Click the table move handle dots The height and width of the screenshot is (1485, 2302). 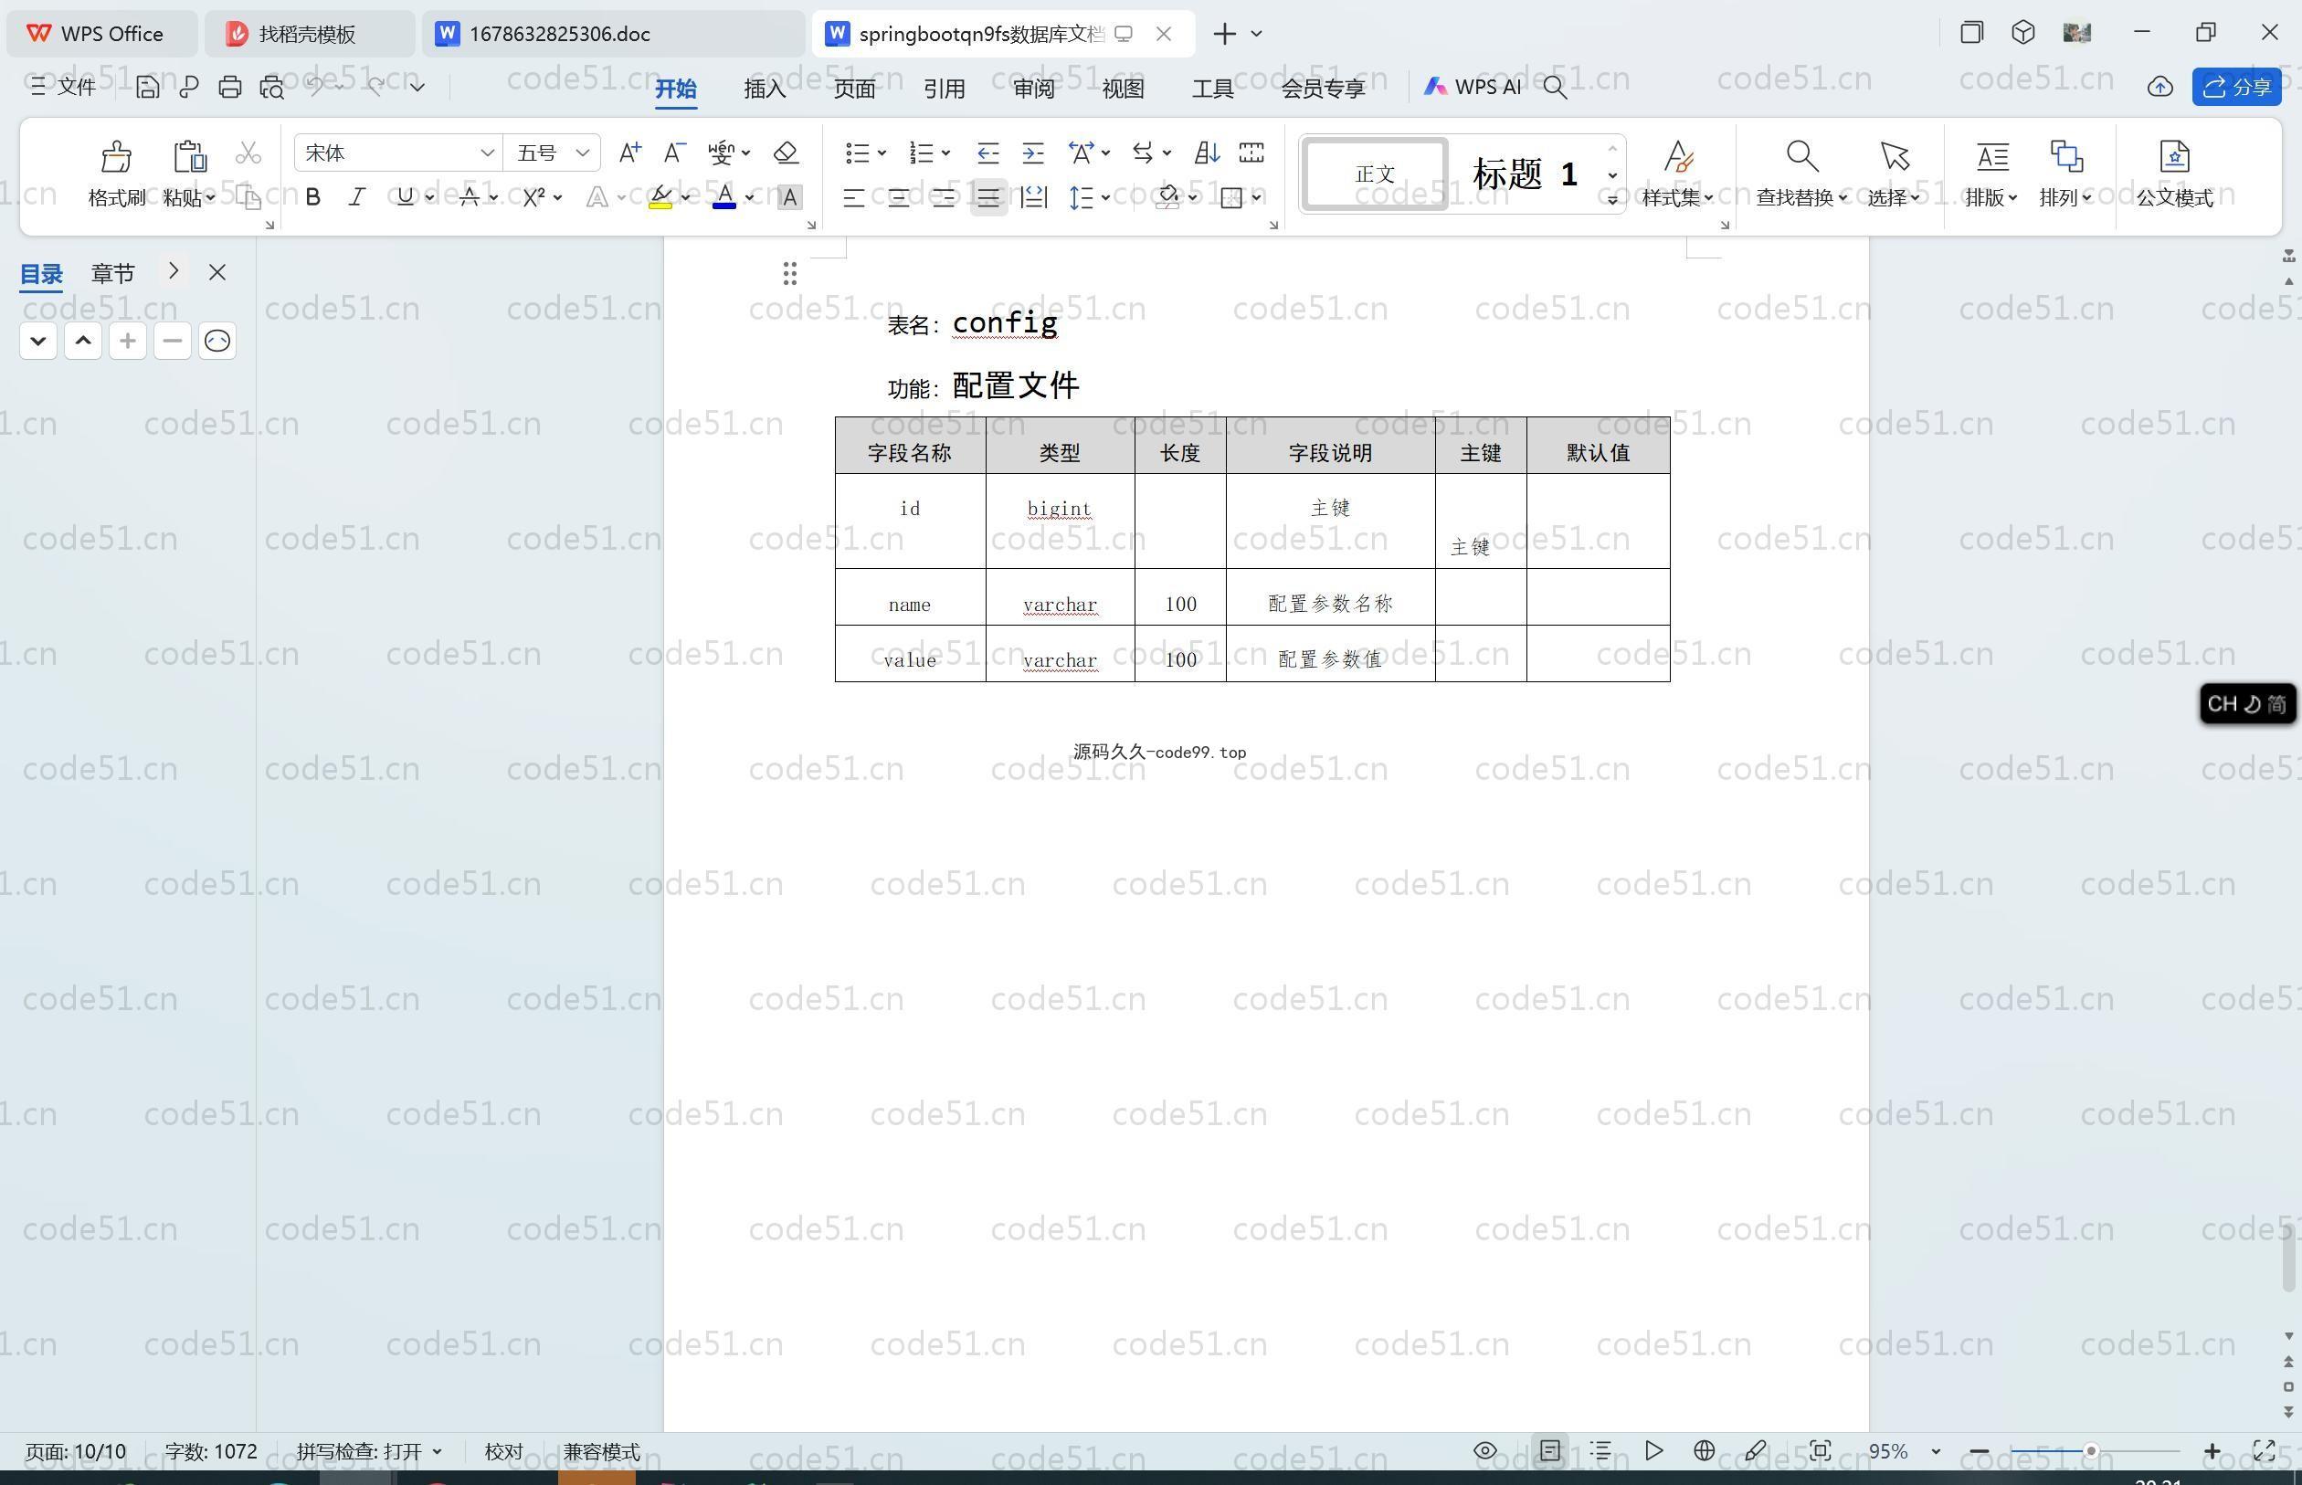(790, 274)
